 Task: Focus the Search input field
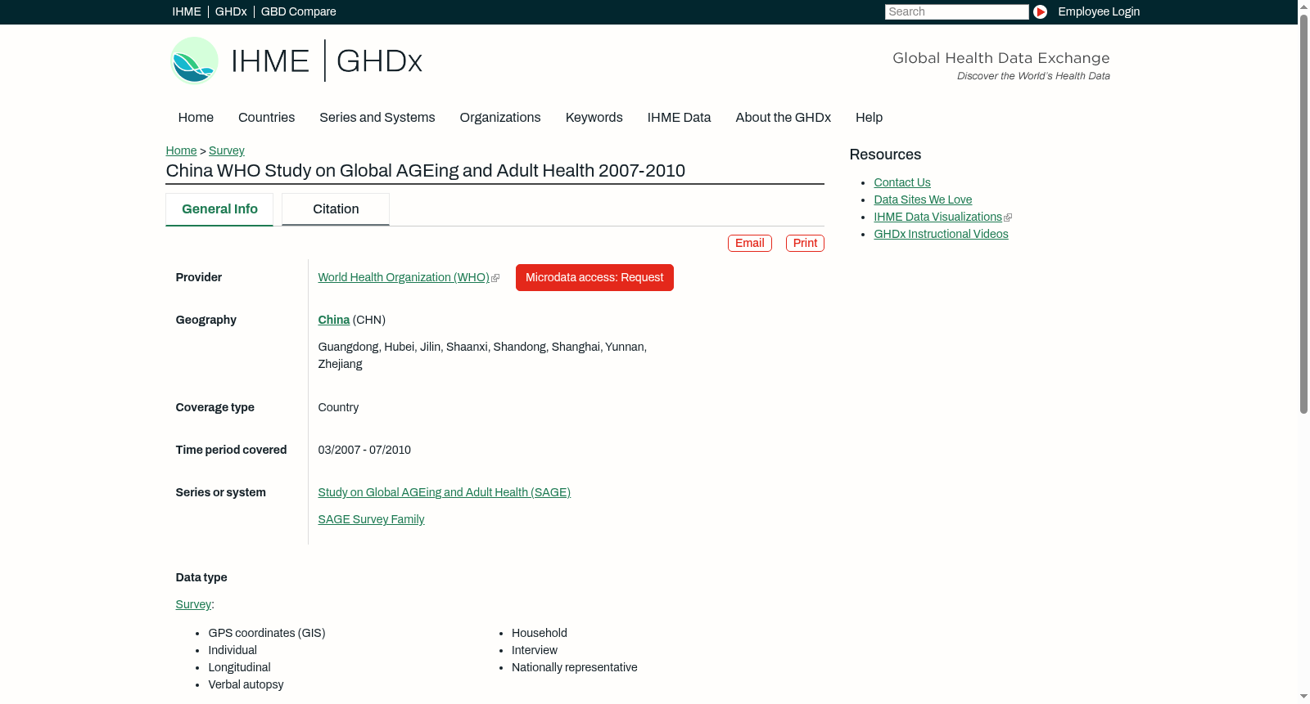pos(956,11)
